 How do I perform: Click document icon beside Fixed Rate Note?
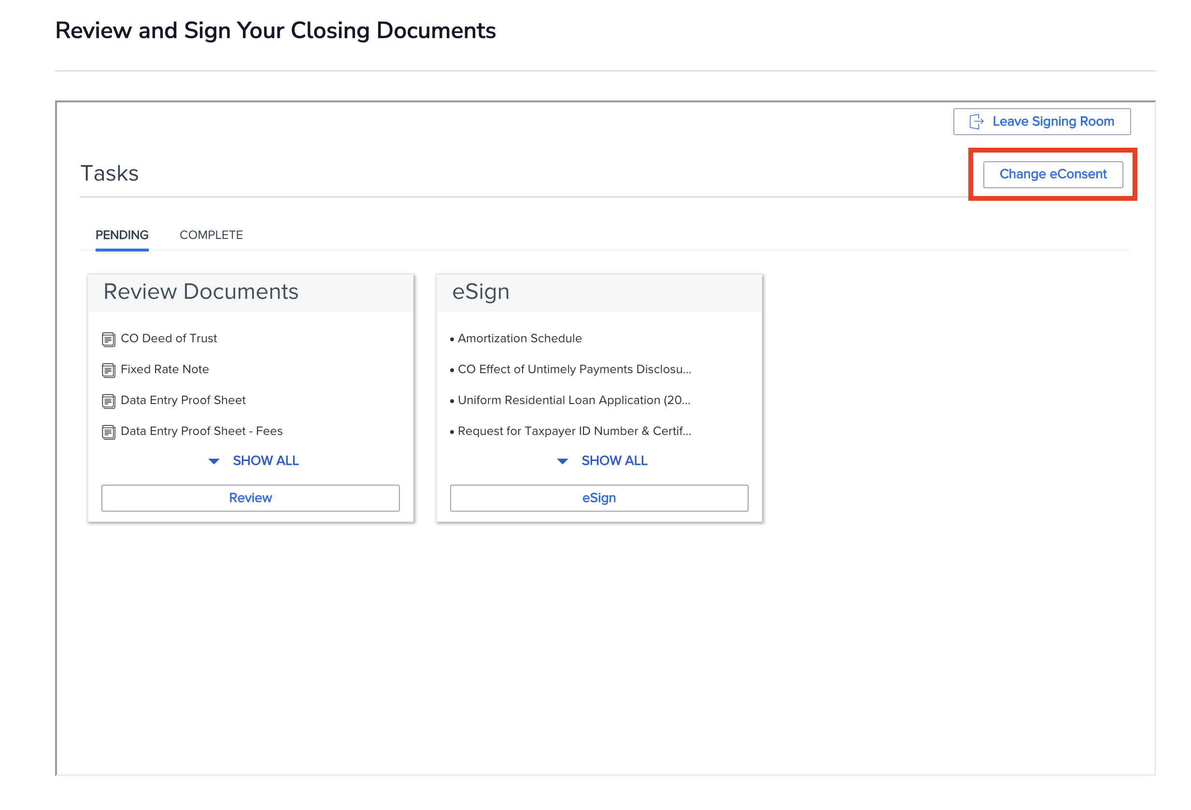(108, 370)
